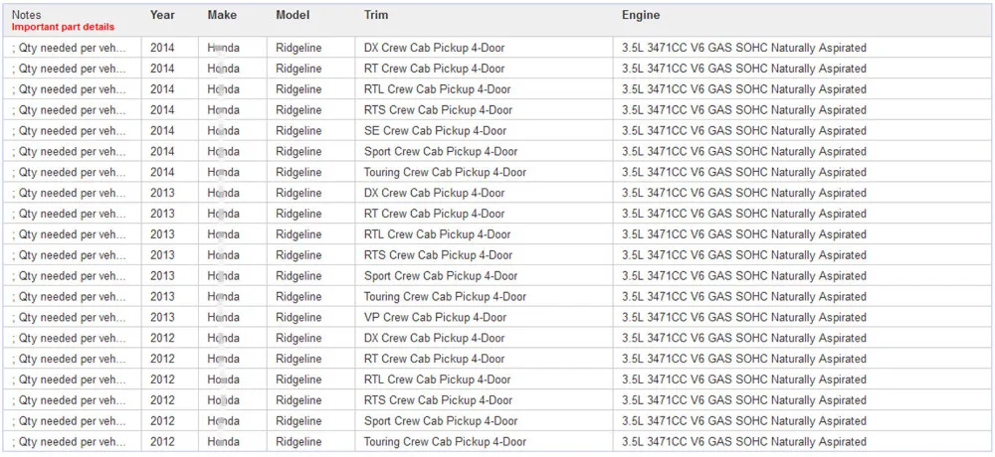The width and height of the screenshot is (995, 457).
Task: Click the Notes column header
Action: [x=27, y=15]
